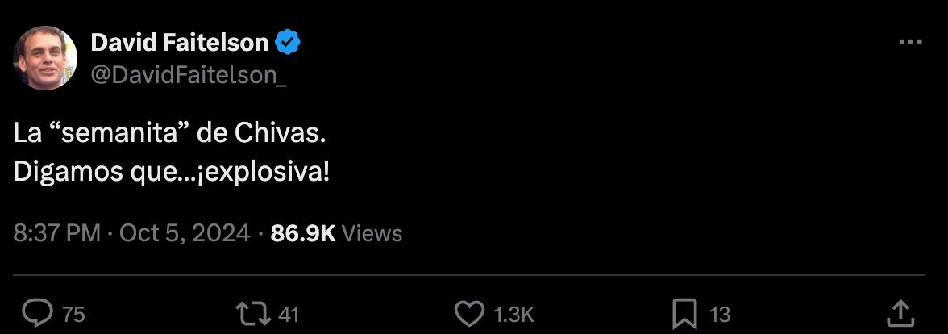The image size is (948, 334).
Task: Open the @DavidFaitelson_ handle link
Action: (189, 74)
